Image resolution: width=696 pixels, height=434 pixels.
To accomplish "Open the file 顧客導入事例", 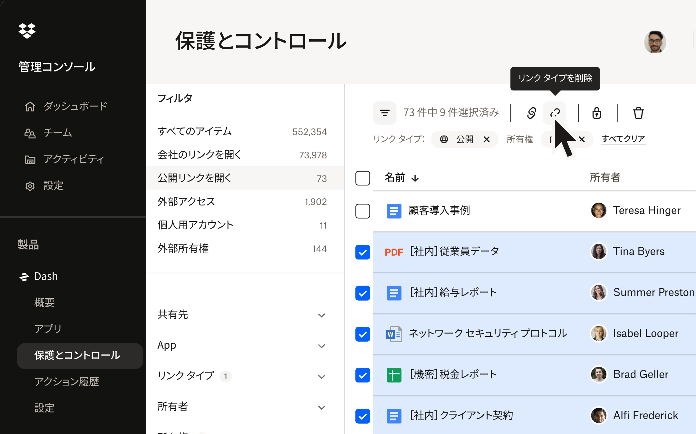I will 439,211.
